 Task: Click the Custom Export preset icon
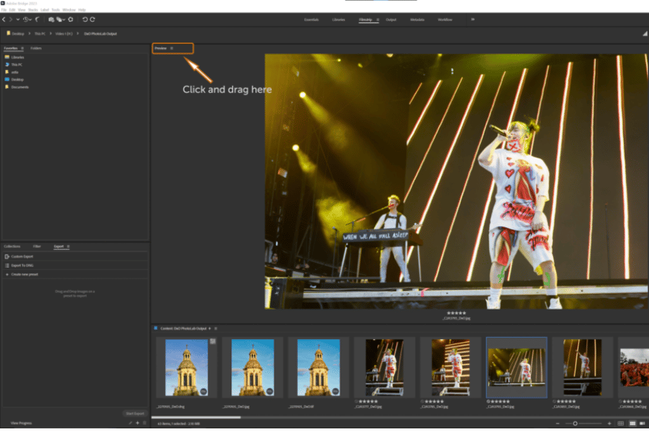click(7, 256)
